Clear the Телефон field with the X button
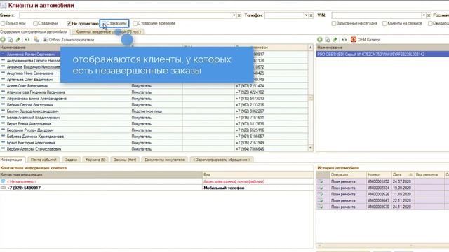Screen dimensions: 449x252 [311, 15]
